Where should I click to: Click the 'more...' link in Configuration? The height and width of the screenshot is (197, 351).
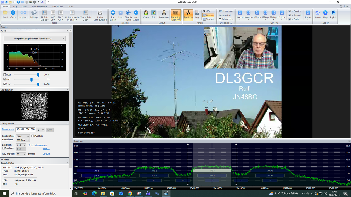click(x=46, y=149)
